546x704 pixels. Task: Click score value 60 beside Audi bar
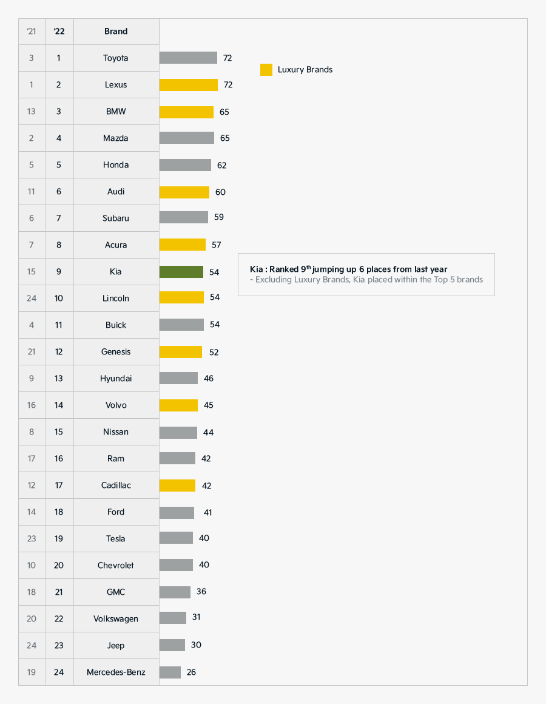[x=220, y=192]
